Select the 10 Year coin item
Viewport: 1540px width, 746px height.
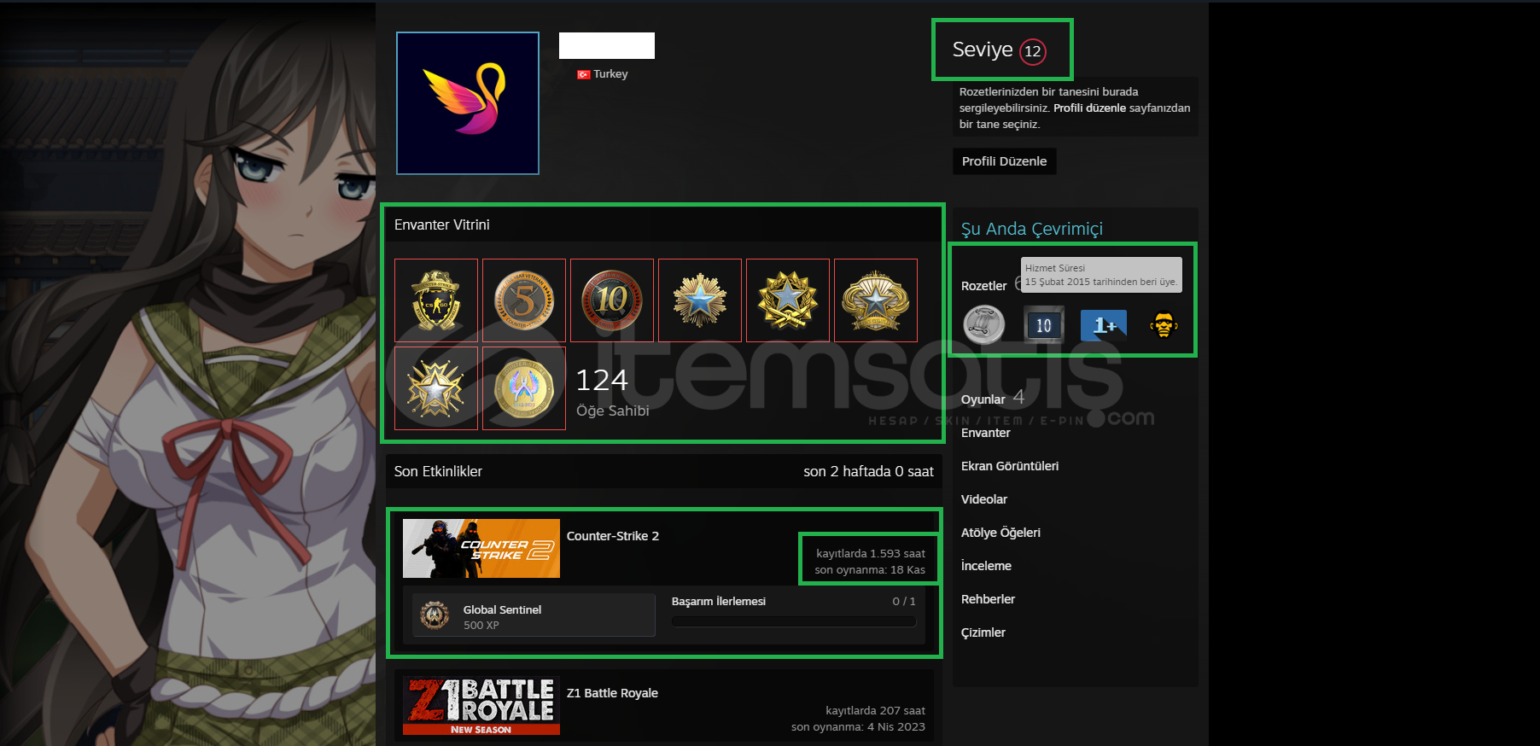(x=612, y=300)
